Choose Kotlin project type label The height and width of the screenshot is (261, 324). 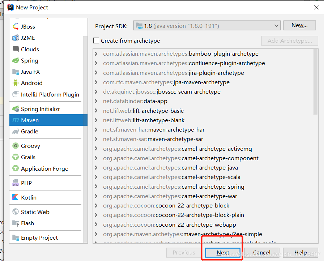pyautogui.click(x=29, y=198)
